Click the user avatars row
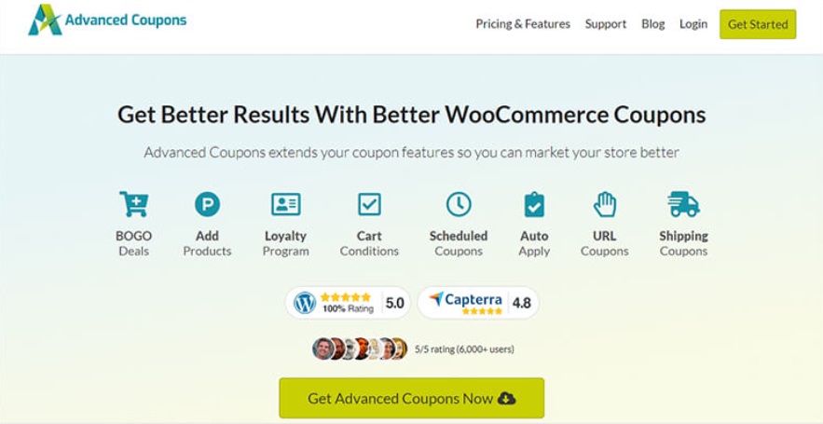The image size is (823, 424). pyautogui.click(x=360, y=349)
